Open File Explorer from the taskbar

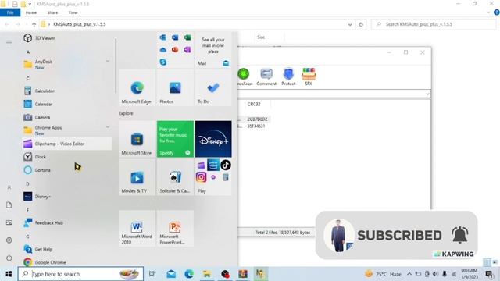click(x=207, y=274)
